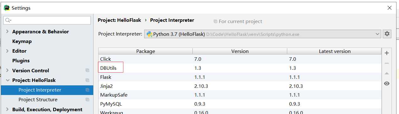Screen dimensions: 399x114
Task: Click MarkupSafe version 1.1.1 cell
Action: tap(200, 95)
